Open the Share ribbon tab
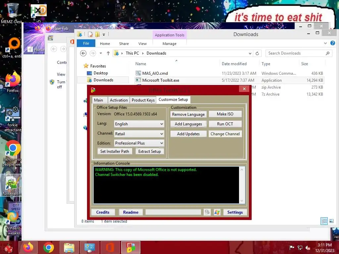 (x=124, y=44)
